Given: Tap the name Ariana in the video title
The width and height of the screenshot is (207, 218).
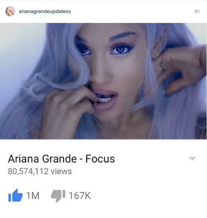Looking at the screenshot, I should point(23,159).
